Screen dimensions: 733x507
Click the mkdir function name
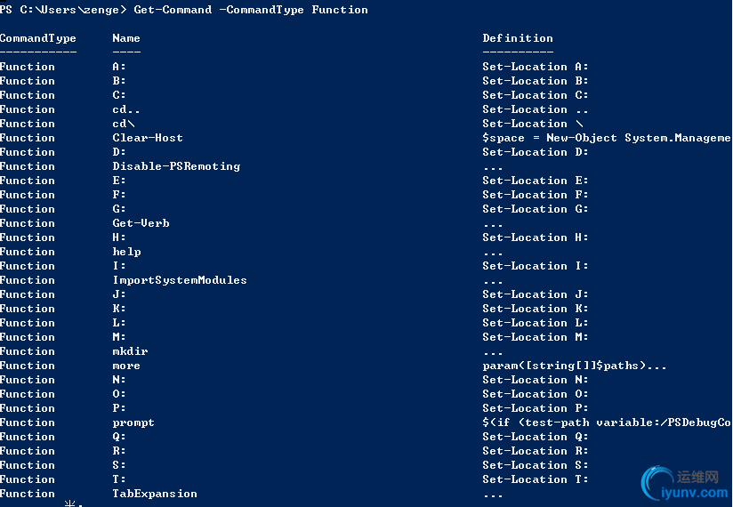point(130,351)
